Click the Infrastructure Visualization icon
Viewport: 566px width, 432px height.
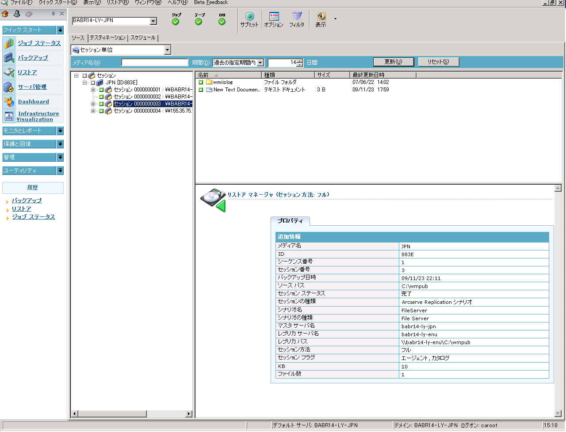point(9,116)
